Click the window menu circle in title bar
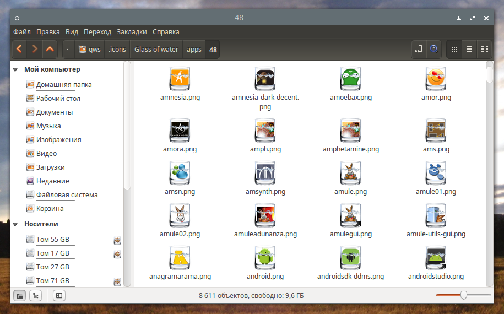Screen dimensions: 504x314 click(x=17, y=18)
